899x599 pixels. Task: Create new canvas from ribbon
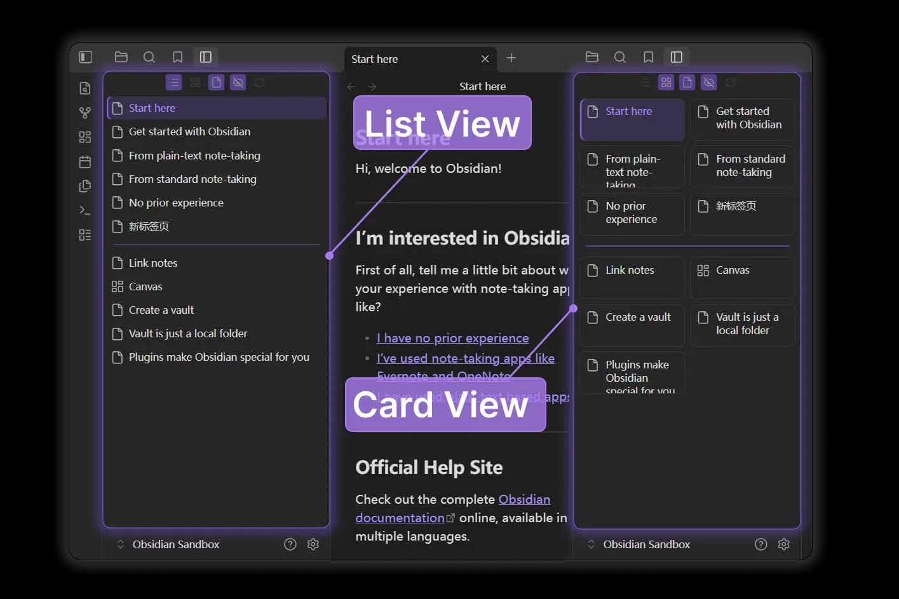point(85,137)
